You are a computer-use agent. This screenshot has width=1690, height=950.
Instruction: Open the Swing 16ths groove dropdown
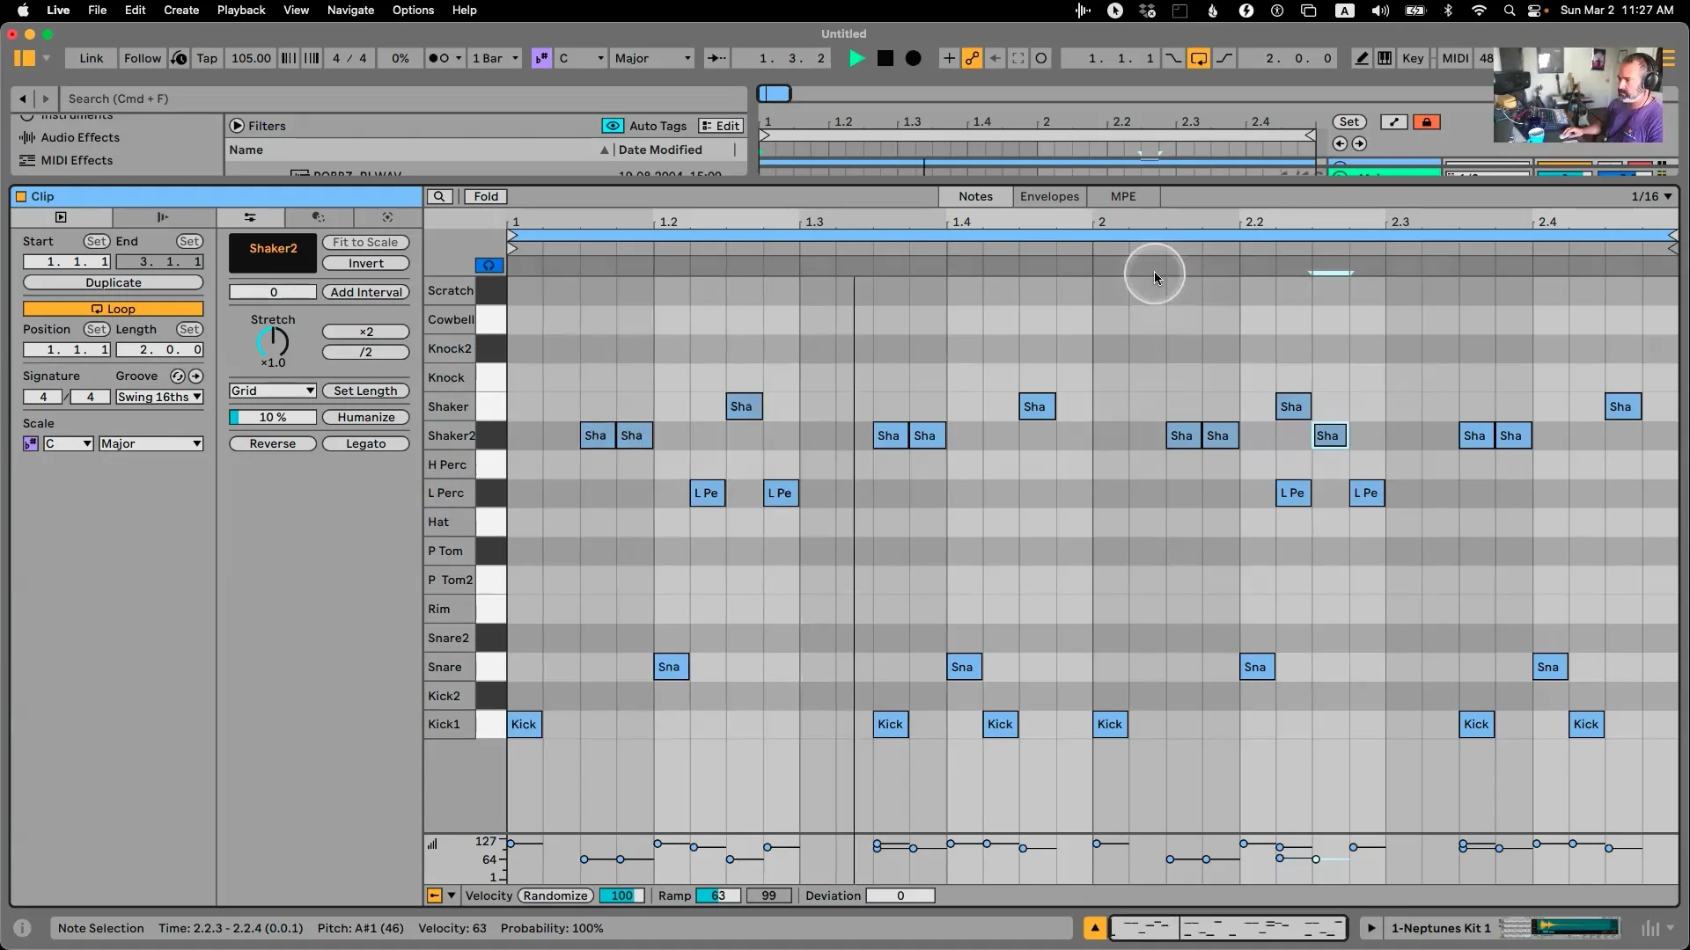pos(159,397)
